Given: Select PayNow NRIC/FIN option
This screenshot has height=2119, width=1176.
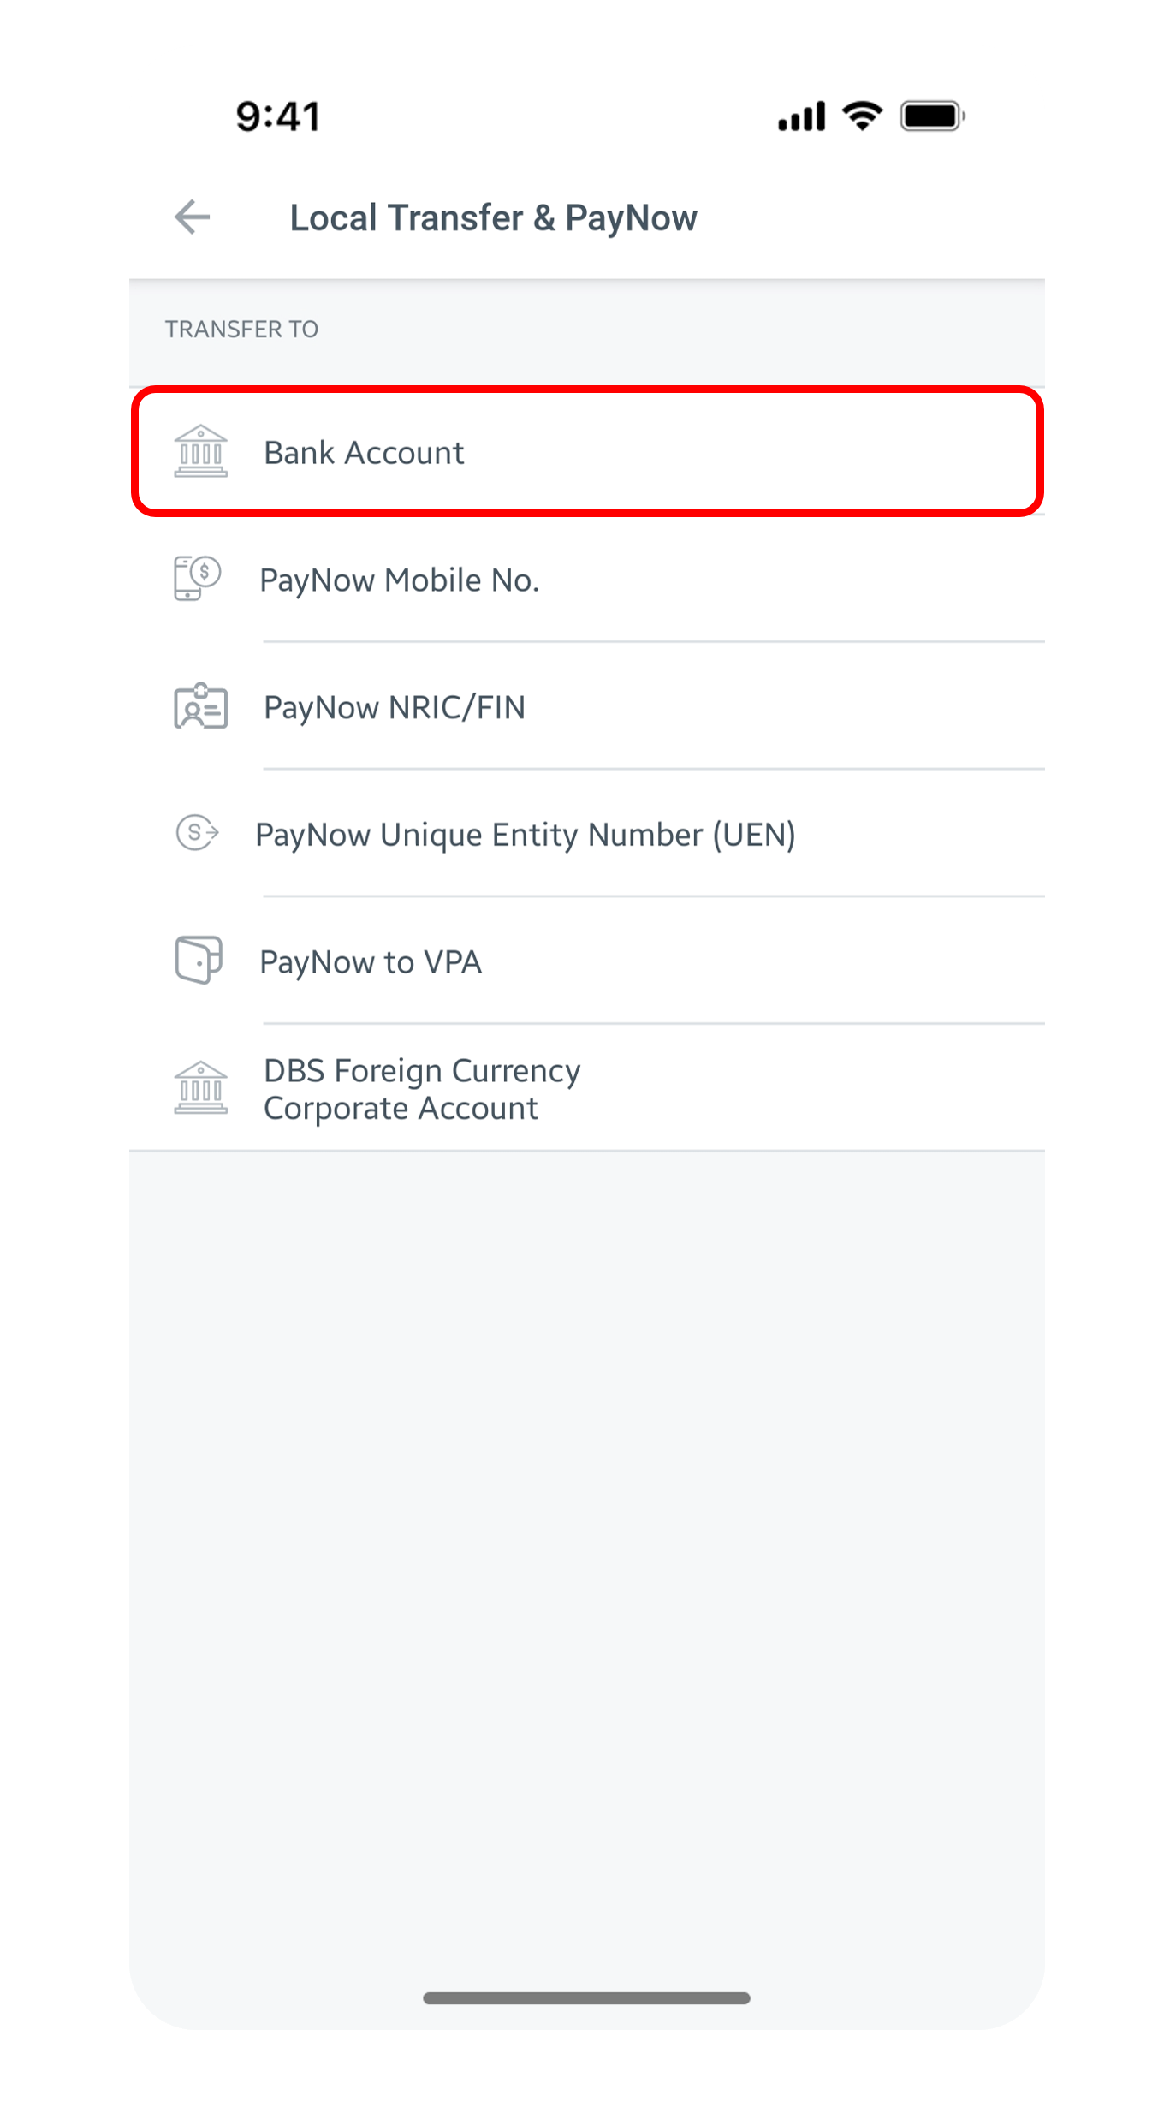Looking at the screenshot, I should (x=394, y=708).
